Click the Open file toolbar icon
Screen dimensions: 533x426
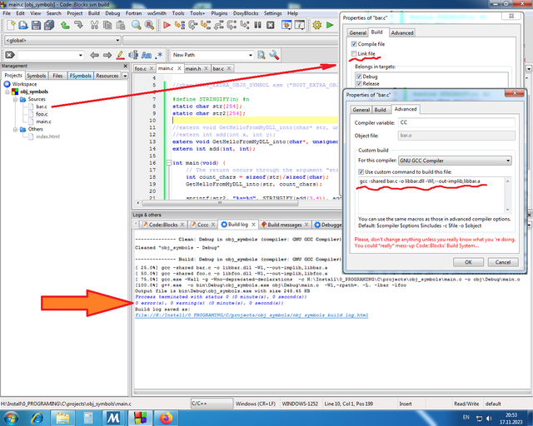(x=23, y=25)
